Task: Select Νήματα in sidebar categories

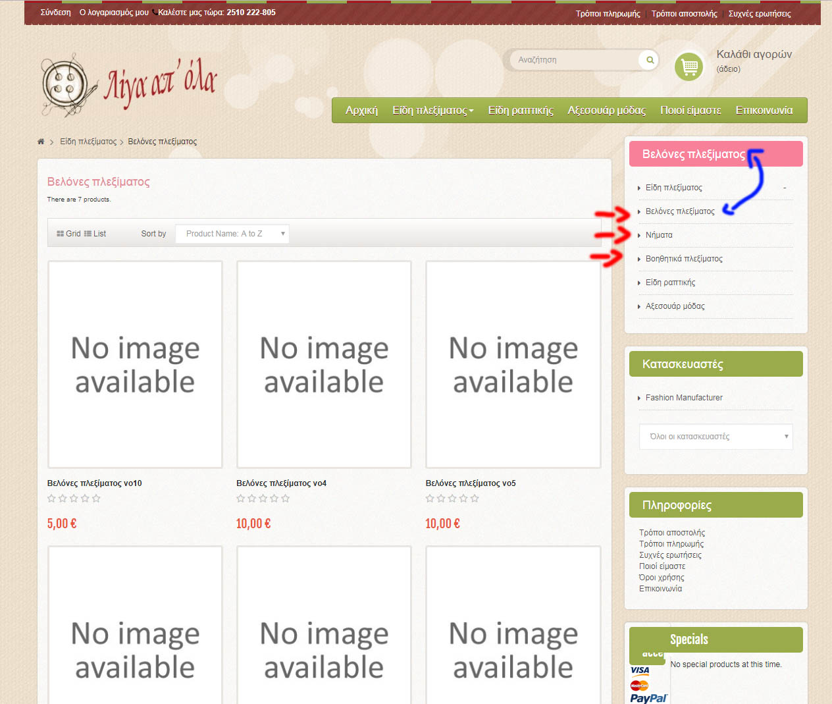Action: point(659,235)
